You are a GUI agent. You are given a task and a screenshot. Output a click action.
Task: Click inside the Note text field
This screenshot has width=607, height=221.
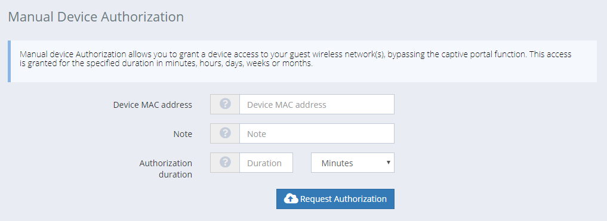317,133
